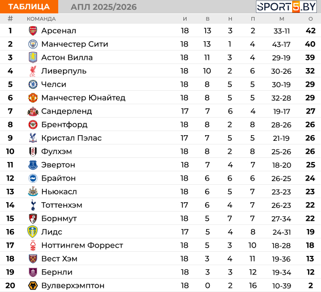This screenshot has height=292, width=321.
Task: Click the Liverpool club crest
Action: pyautogui.click(x=33, y=71)
